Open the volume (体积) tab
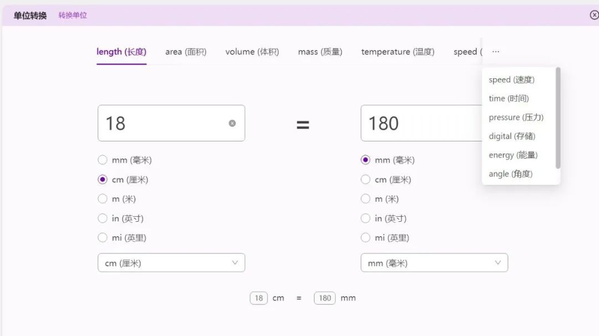 pyautogui.click(x=252, y=52)
